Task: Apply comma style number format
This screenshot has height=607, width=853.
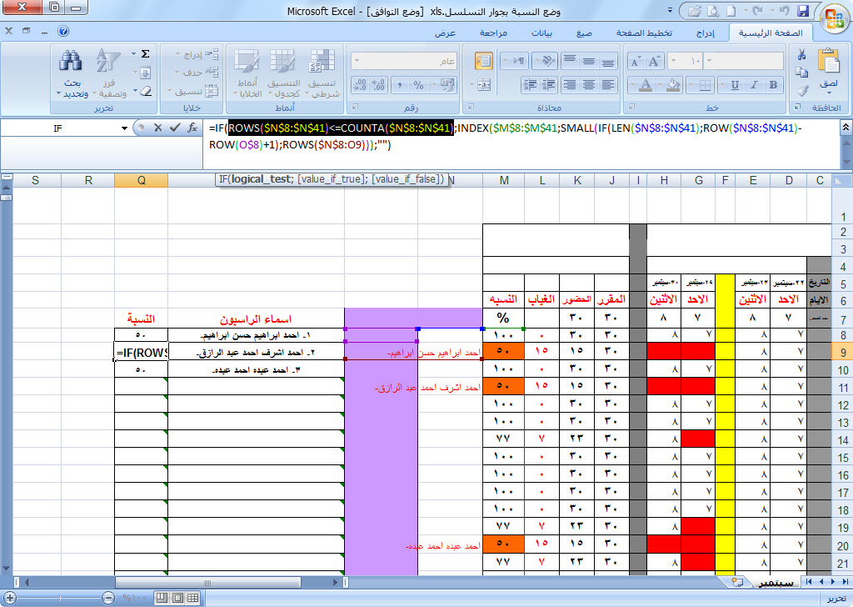Action: (399, 85)
